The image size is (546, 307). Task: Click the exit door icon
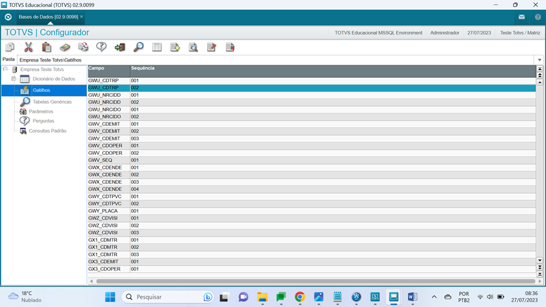[120, 47]
